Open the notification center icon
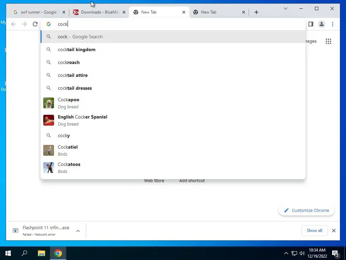 pyautogui.click(x=336, y=253)
